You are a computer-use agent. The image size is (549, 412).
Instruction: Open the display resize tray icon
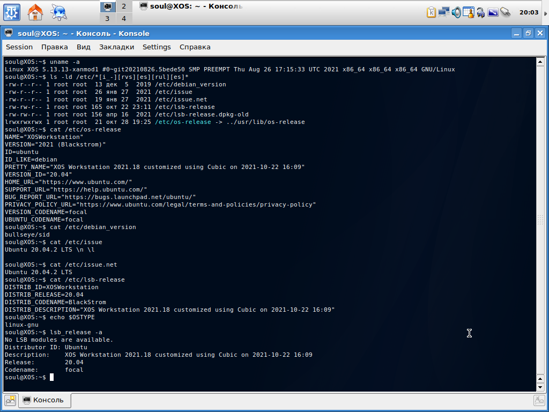[x=493, y=13]
